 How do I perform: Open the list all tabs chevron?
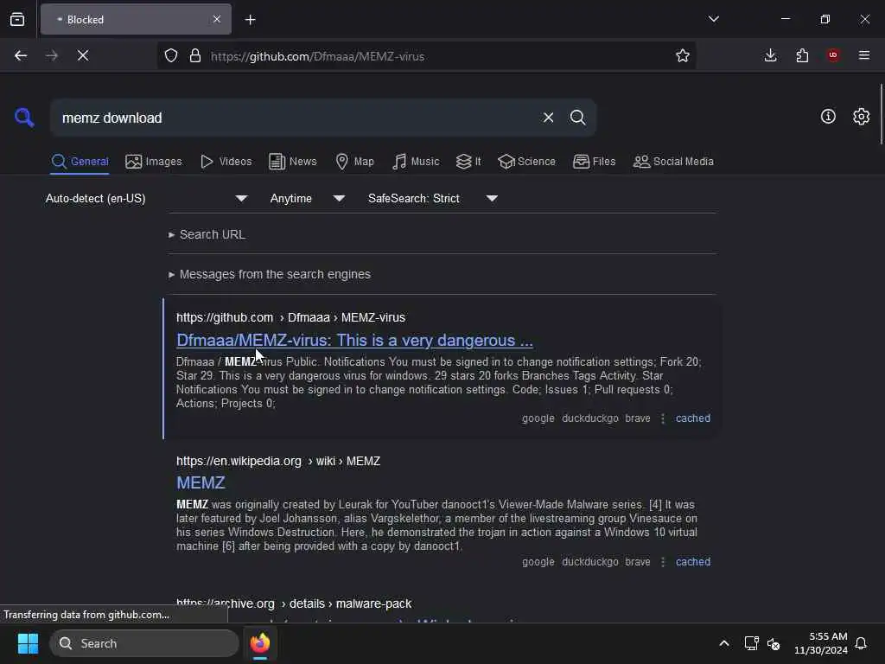(713, 19)
